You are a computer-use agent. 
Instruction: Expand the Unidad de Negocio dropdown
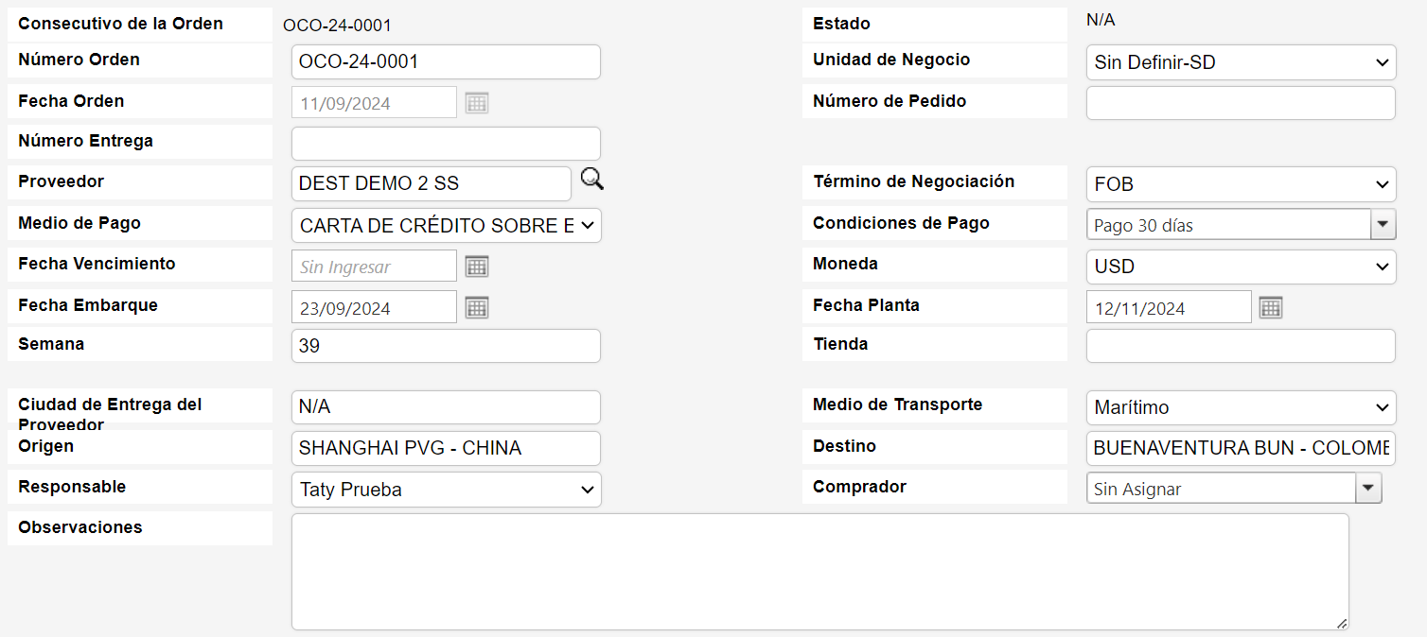[1240, 62]
